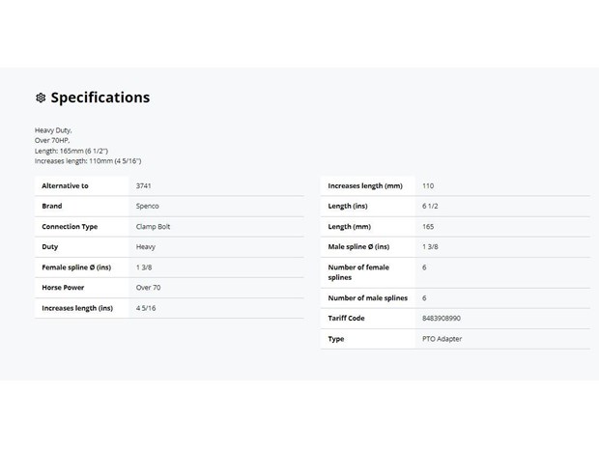Click the Number of male splines label

[367, 297]
